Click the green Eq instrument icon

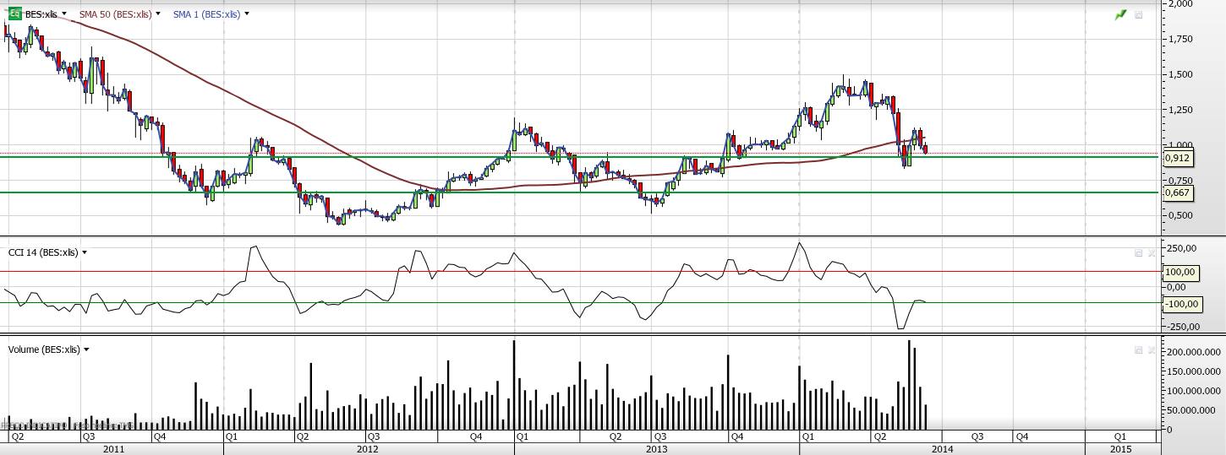14,14
